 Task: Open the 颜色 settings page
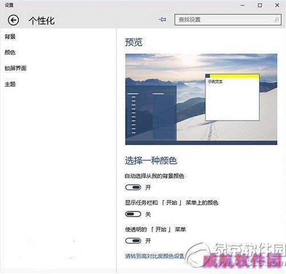click(10, 53)
